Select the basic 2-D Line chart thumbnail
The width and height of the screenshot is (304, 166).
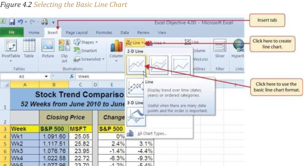pyautogui.click(x=136, y=65)
